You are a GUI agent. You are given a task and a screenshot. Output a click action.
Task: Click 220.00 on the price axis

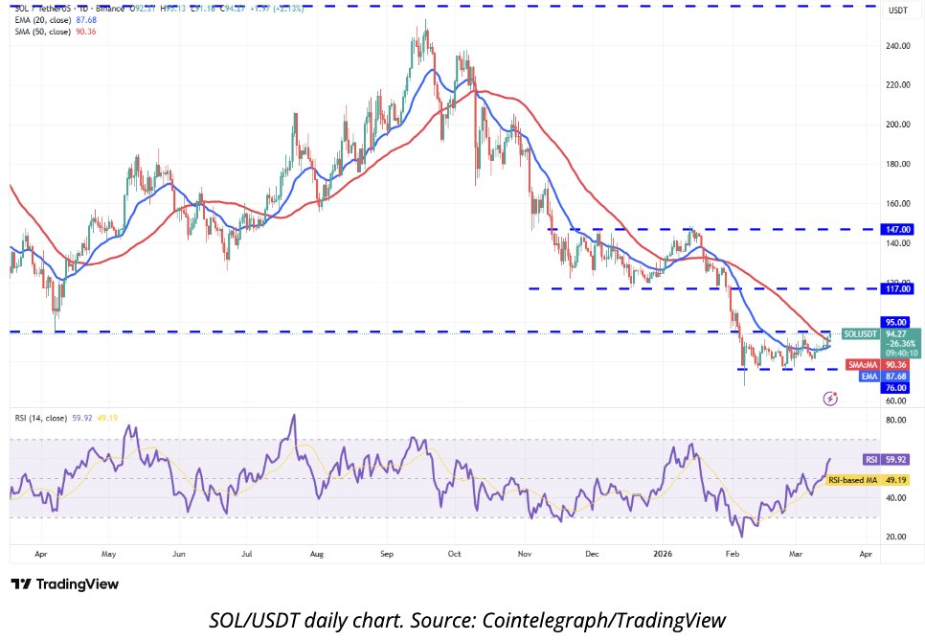pyautogui.click(x=898, y=85)
